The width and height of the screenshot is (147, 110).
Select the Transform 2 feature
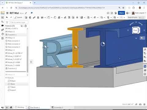[x=16, y=68]
